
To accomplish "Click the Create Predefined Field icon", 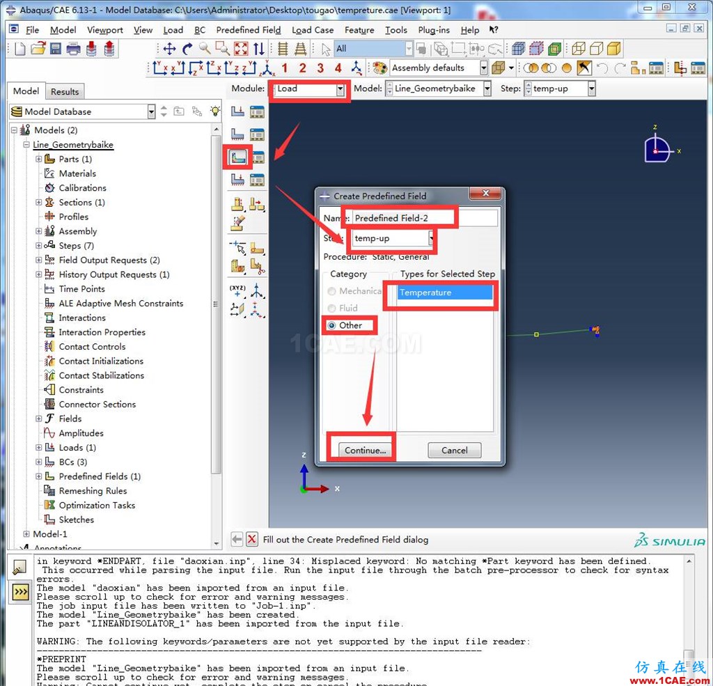I will coord(238,157).
